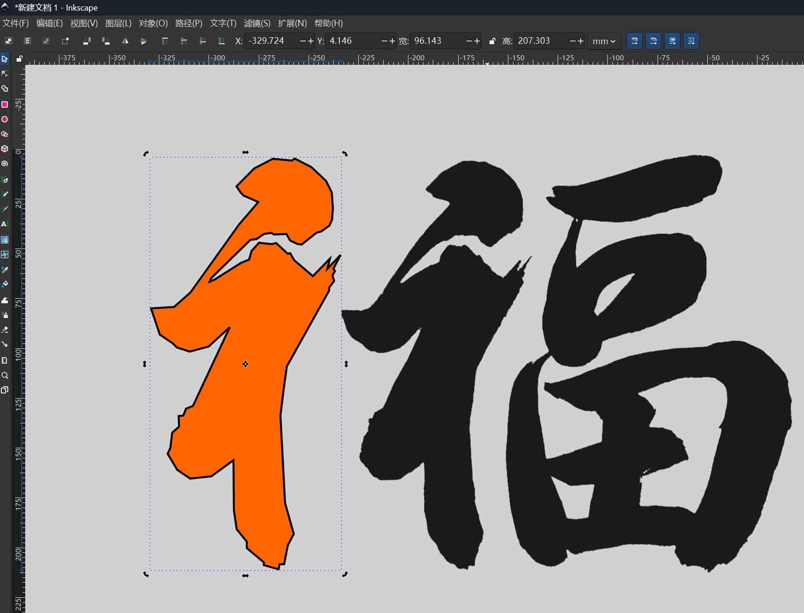Pick the Eraser tool
Viewport: 804px width, 613px height.
(x=5, y=330)
